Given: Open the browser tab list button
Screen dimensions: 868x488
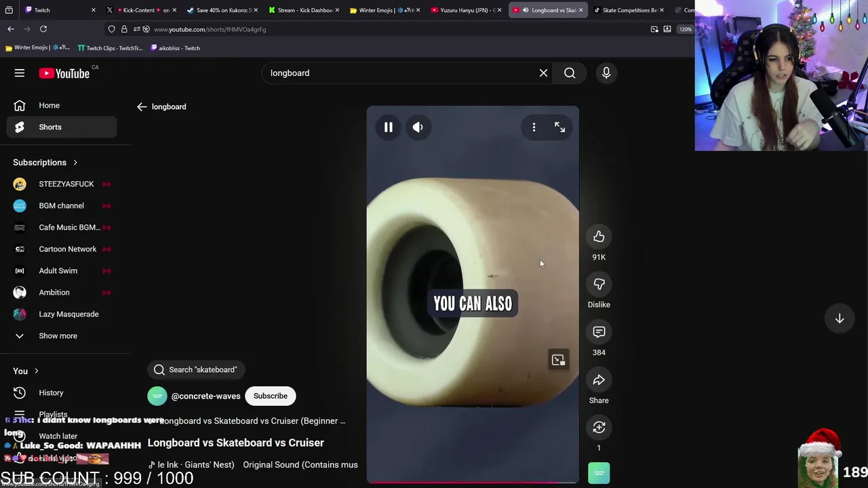Looking at the screenshot, I should 9,10.
